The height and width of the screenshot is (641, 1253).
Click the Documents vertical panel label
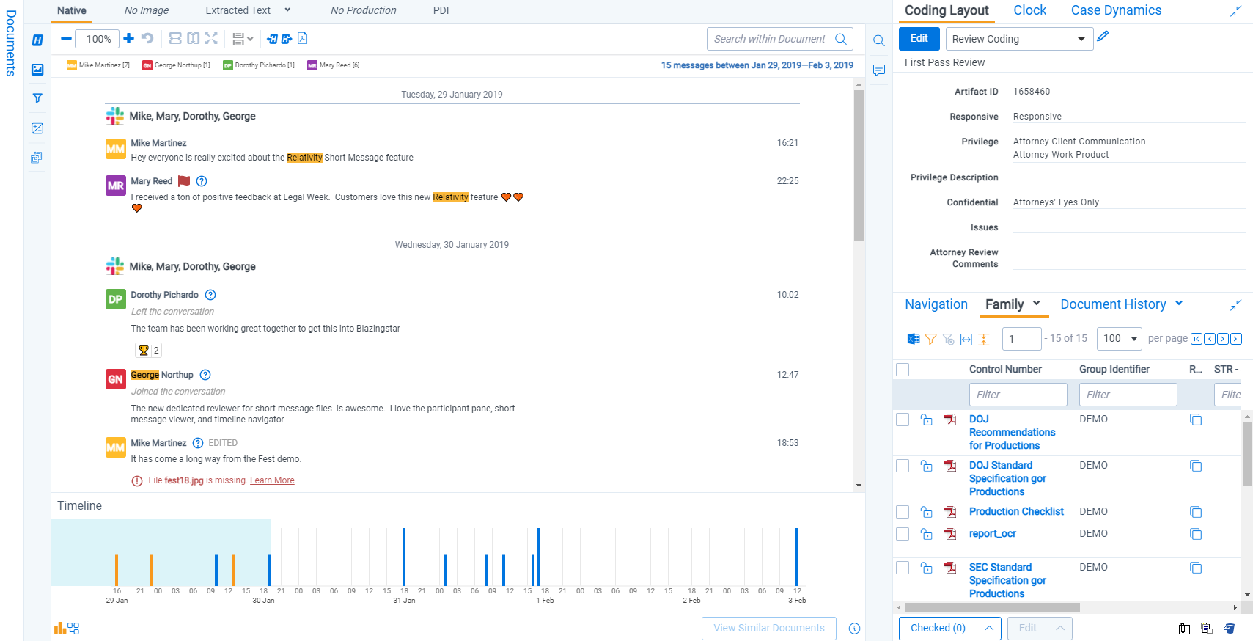click(x=11, y=43)
